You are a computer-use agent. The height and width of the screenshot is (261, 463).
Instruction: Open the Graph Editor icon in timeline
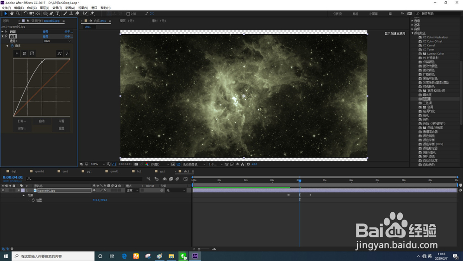pos(186,179)
